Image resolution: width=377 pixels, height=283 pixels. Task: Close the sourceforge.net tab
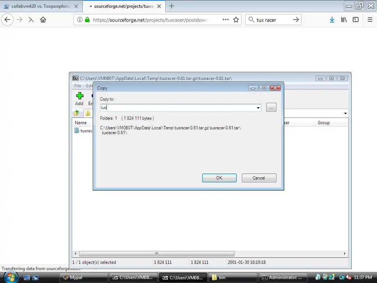(x=159, y=6)
